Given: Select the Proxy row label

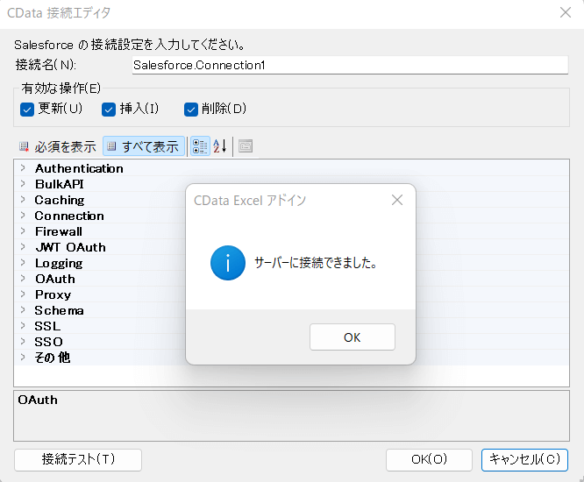Looking at the screenshot, I should pos(53,294).
